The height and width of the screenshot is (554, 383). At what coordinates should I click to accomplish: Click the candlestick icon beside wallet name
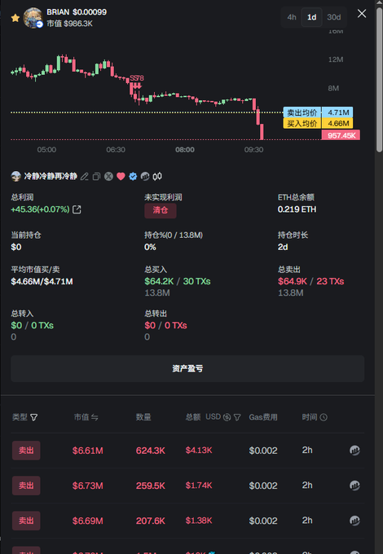tap(157, 176)
